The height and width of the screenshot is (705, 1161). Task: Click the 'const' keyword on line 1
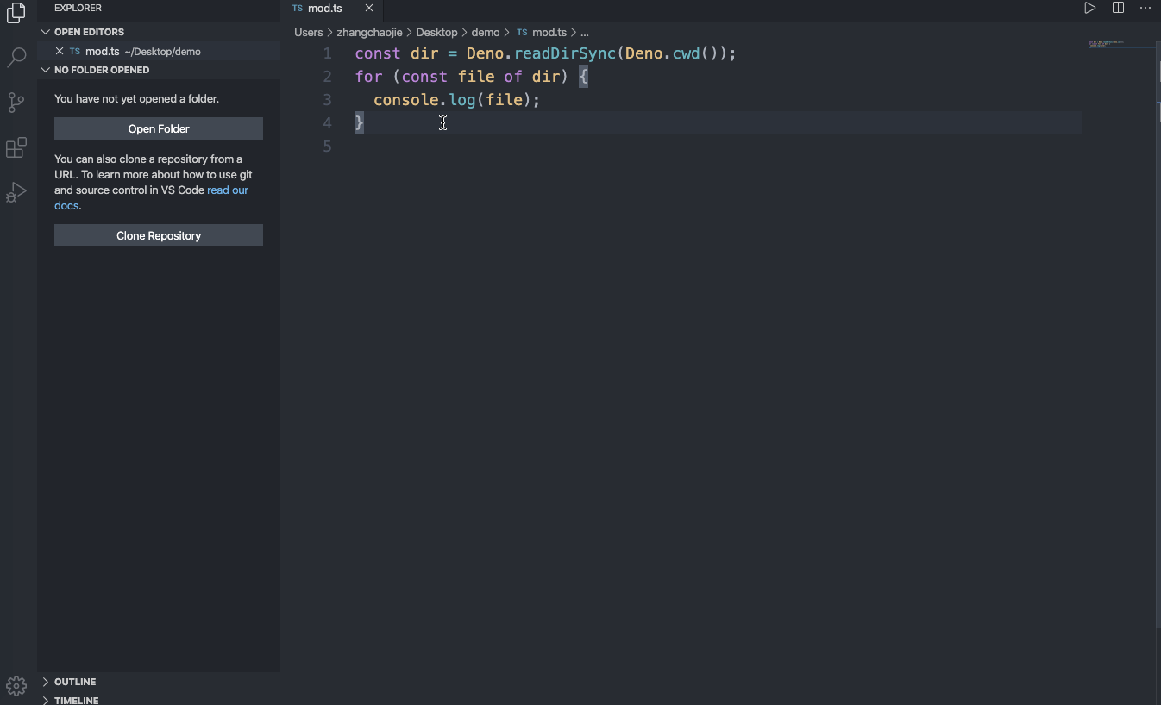coord(378,53)
